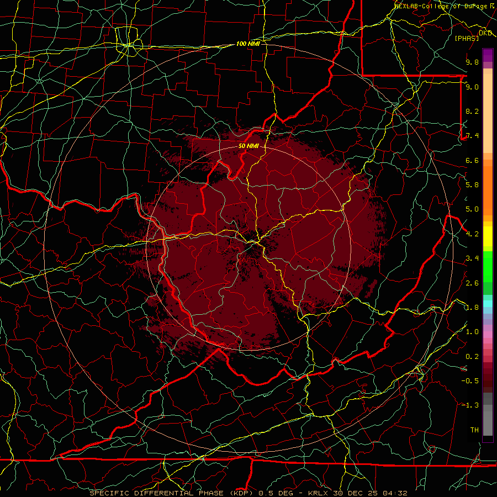Click the 7.4 value on the color scale
Screen dimensions: 497x497
[x=472, y=136]
